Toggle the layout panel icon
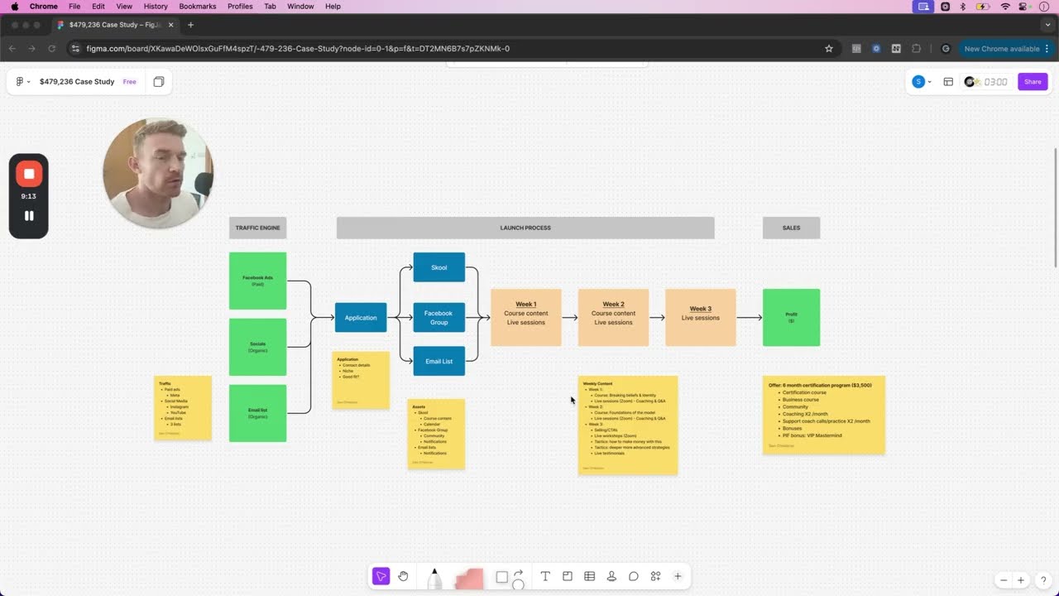1059x596 pixels. coord(948,82)
